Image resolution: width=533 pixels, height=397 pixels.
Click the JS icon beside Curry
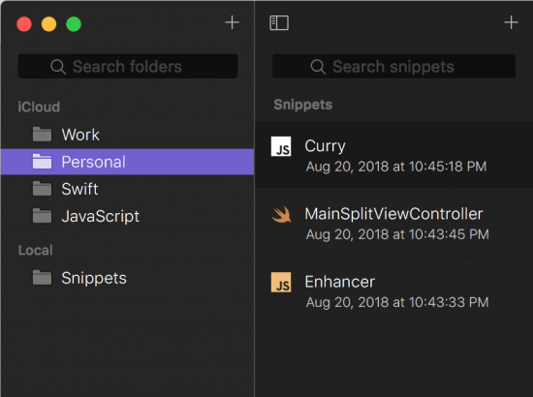pos(281,146)
